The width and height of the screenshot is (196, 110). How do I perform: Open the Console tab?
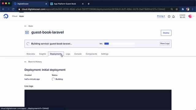coord(78,54)
